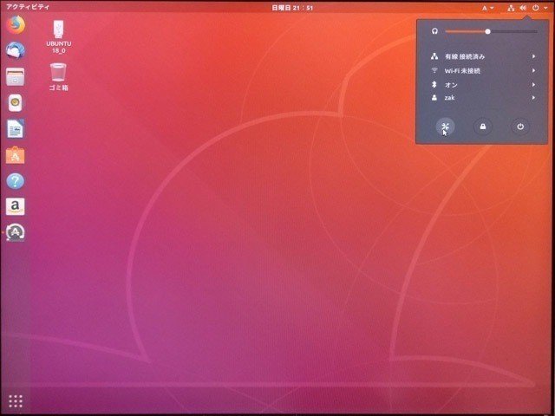Open the clock calendar 日曜日 21:51
Viewport: 555px width, 416px height.
[x=292, y=8]
